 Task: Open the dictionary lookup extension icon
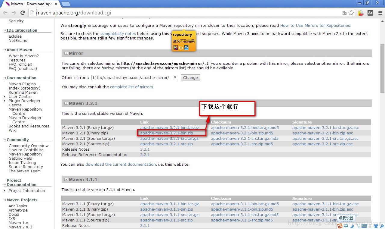[x=361, y=13]
